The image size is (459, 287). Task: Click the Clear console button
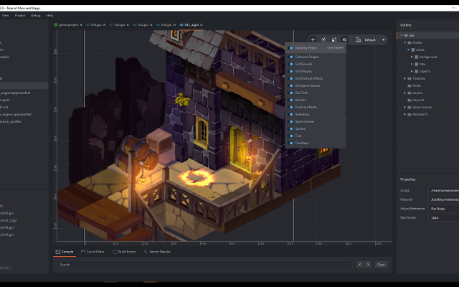pos(381,265)
